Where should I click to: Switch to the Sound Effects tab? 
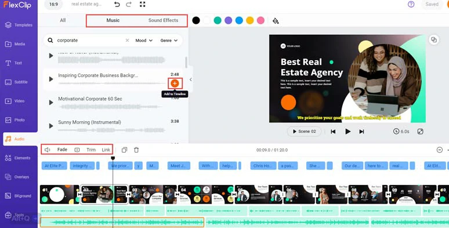coord(163,20)
